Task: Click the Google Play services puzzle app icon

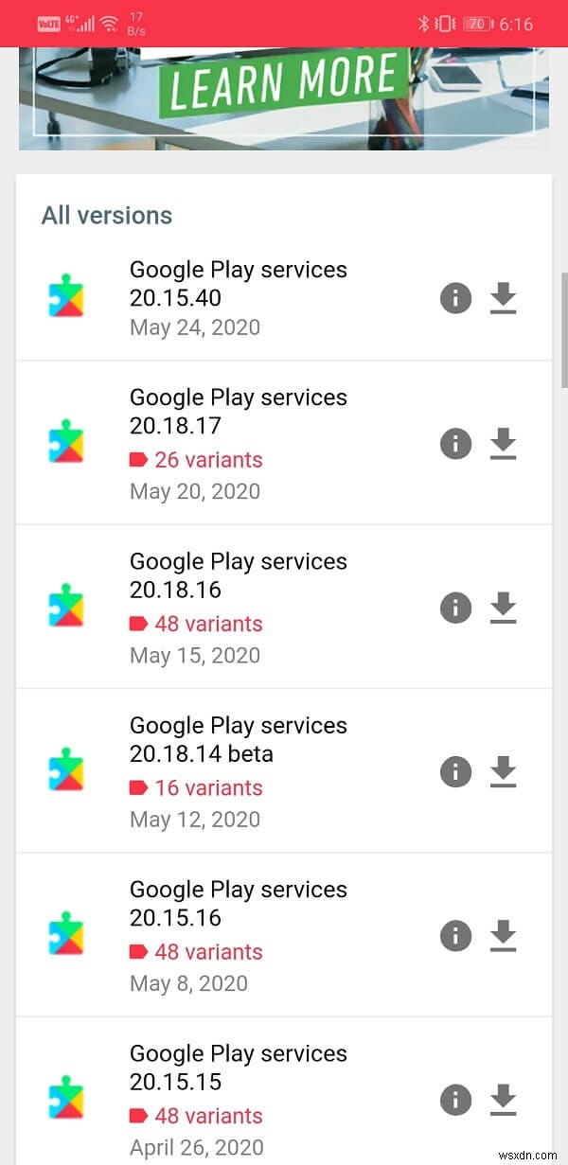Action: 65,299
